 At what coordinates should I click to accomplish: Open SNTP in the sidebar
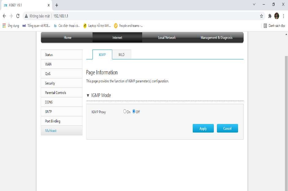tap(62, 111)
